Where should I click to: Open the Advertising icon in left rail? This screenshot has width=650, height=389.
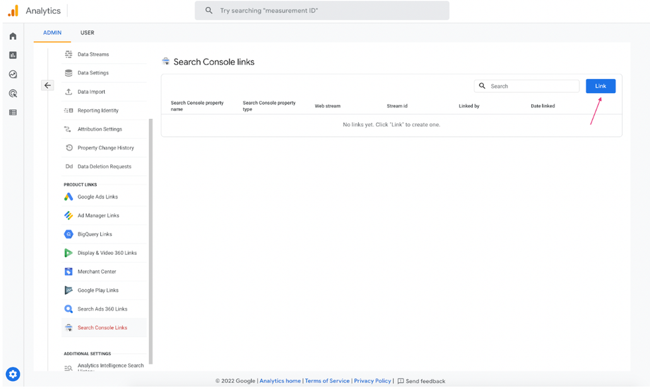[13, 94]
